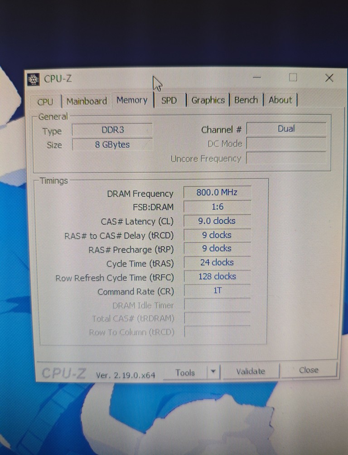The image size is (348, 455).
Task: Click the tRCD 9 clocks value
Action: tap(217, 235)
